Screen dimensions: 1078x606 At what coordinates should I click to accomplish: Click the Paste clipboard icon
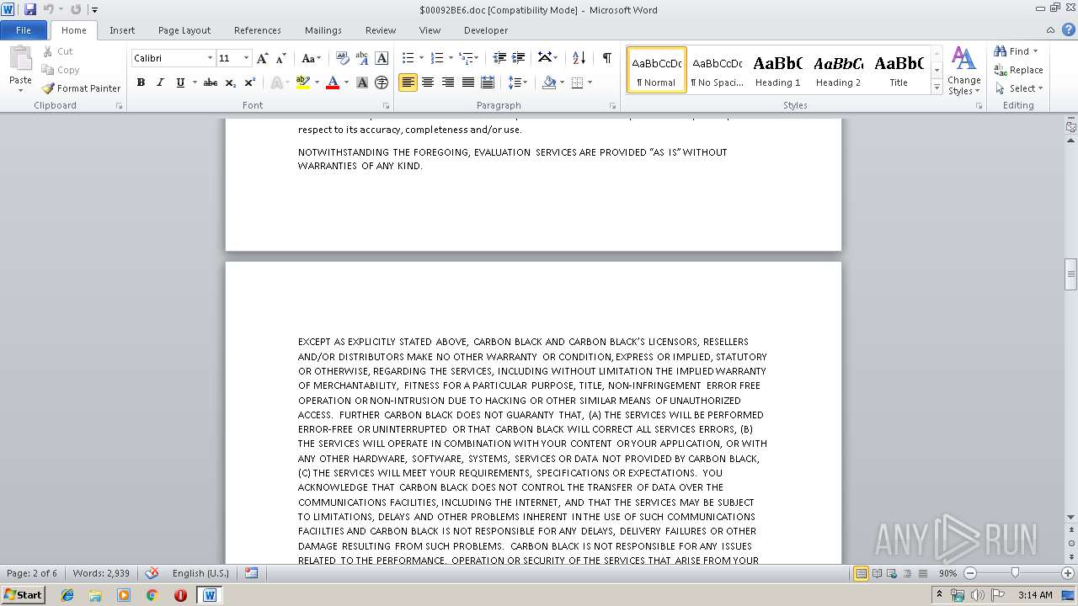pos(20,59)
